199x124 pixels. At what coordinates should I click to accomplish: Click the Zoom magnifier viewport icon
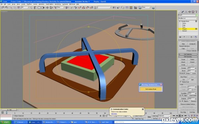point(189,116)
